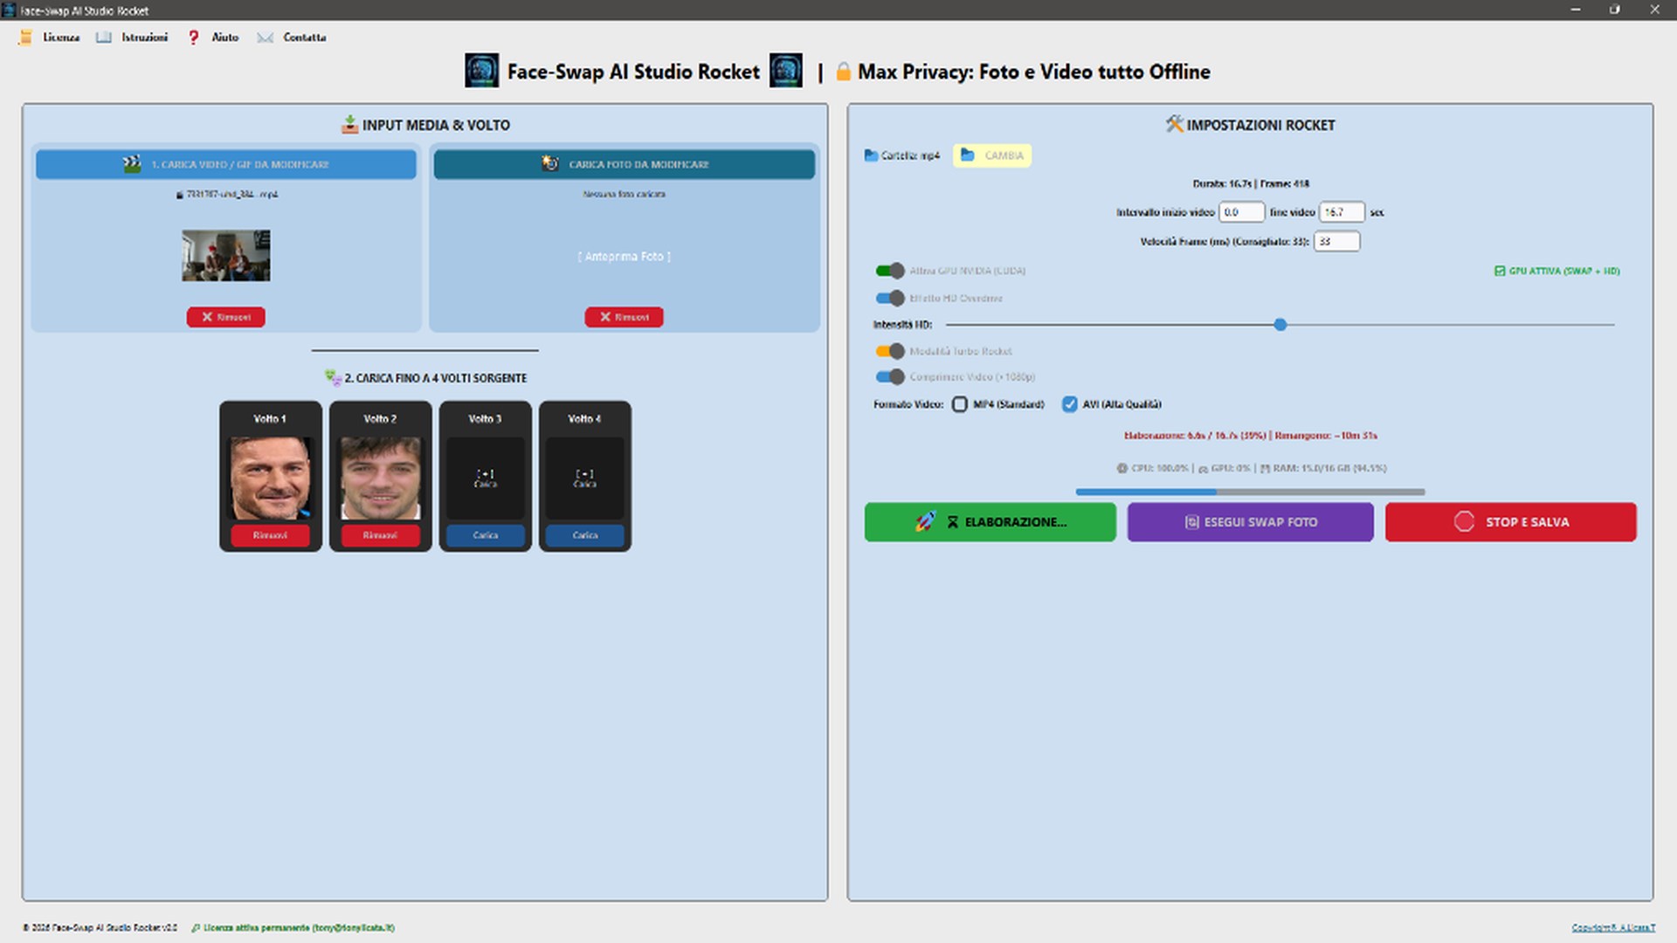Load a face with Volto 3 Carica button
The image size is (1677, 943).
(x=486, y=535)
